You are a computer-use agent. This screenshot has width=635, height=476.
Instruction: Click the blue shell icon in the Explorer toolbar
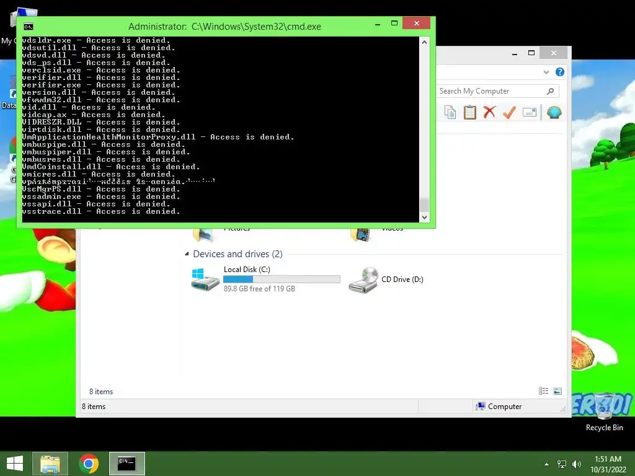tap(554, 112)
